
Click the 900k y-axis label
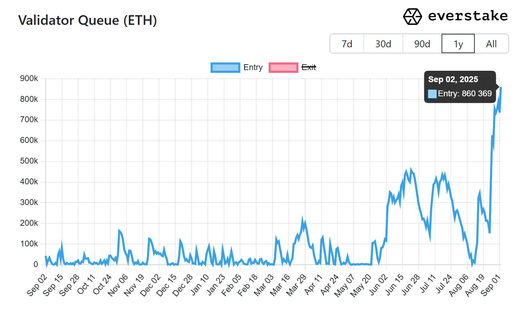point(29,78)
